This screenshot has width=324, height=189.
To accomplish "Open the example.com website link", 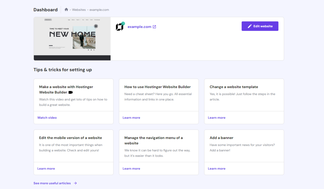I will click(139, 27).
